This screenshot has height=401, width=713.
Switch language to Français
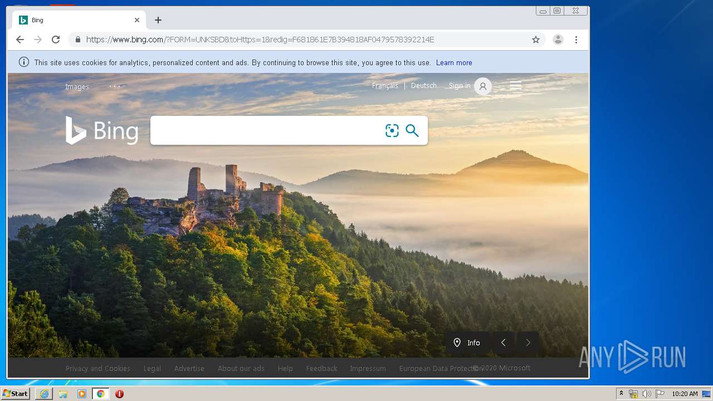click(x=385, y=86)
